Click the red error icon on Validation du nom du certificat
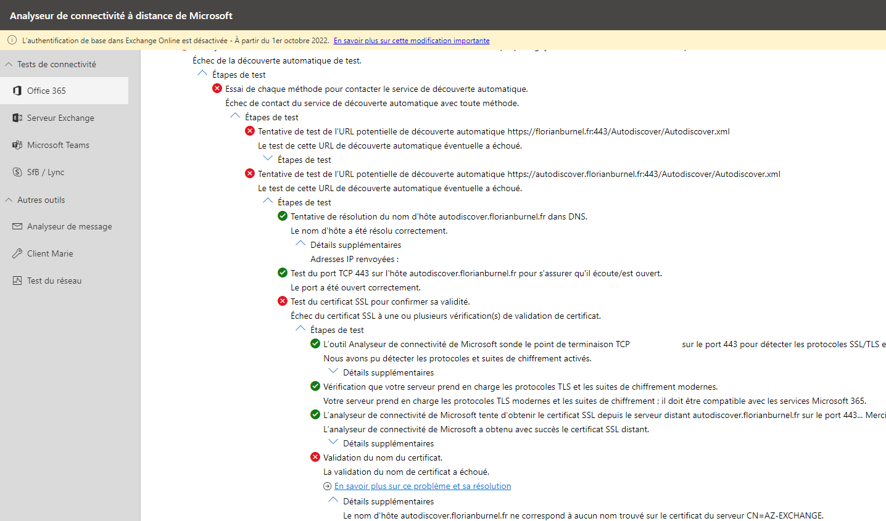 coord(315,457)
